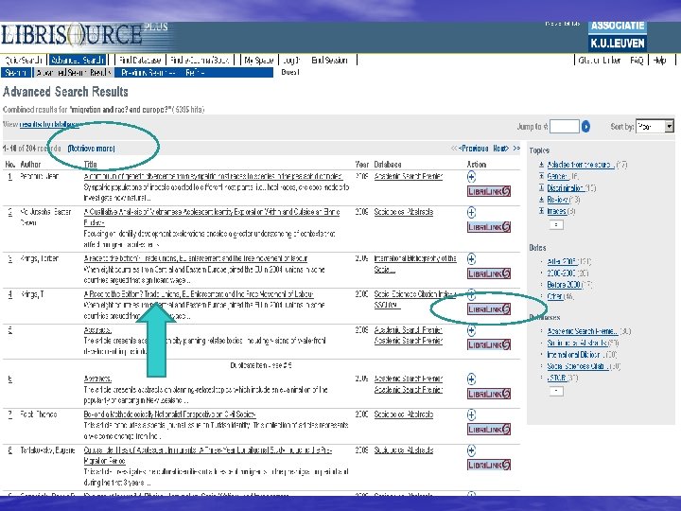The width and height of the screenshot is (681, 511).
Task: Go to the Next results page
Action: click(x=500, y=149)
